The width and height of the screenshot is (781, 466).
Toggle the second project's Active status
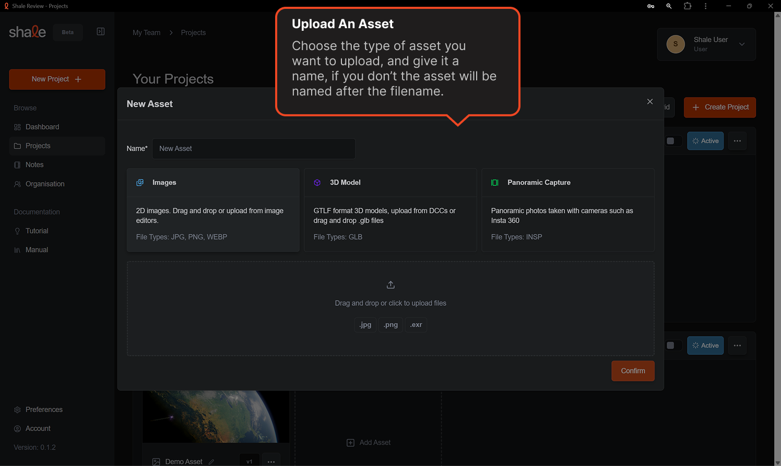point(705,345)
